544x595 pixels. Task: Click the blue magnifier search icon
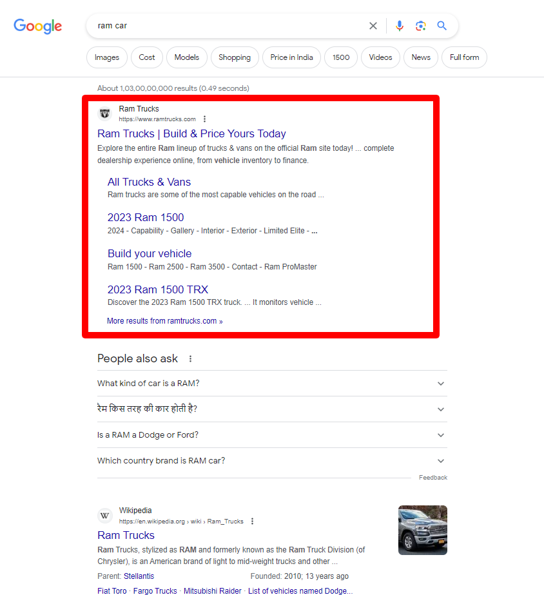pos(442,26)
